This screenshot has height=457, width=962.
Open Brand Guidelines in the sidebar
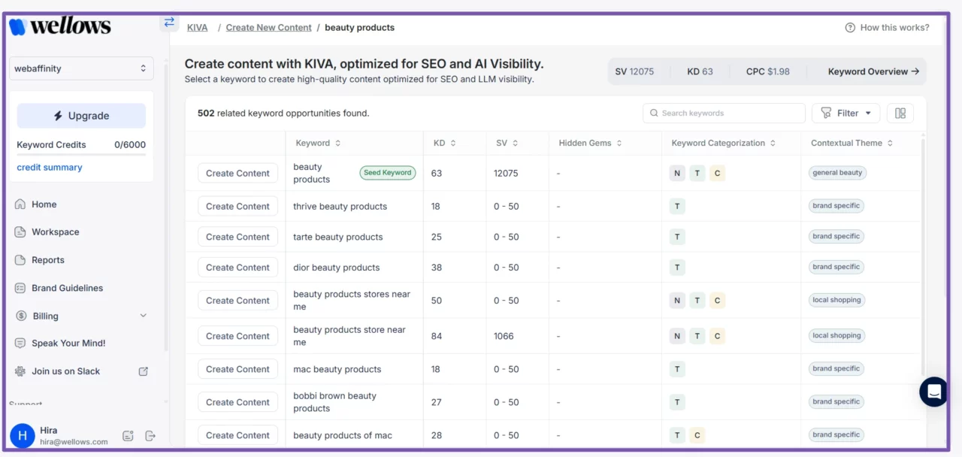click(x=67, y=288)
